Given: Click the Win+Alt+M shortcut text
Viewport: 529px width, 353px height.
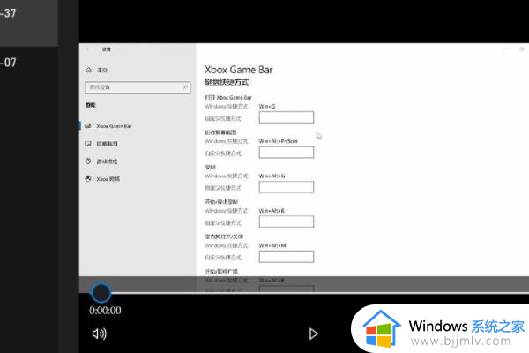Looking at the screenshot, I should (x=272, y=245).
